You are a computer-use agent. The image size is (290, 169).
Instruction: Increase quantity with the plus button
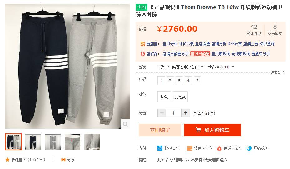(186, 113)
